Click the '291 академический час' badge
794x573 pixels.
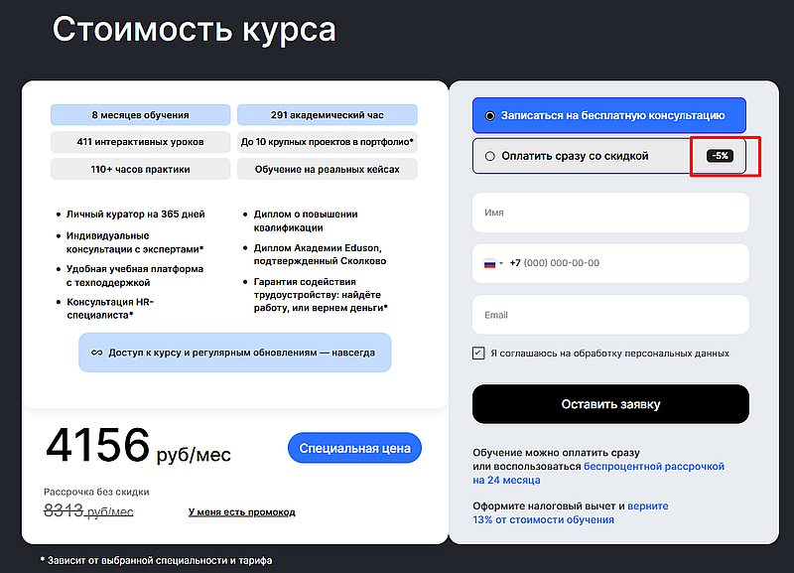point(328,114)
